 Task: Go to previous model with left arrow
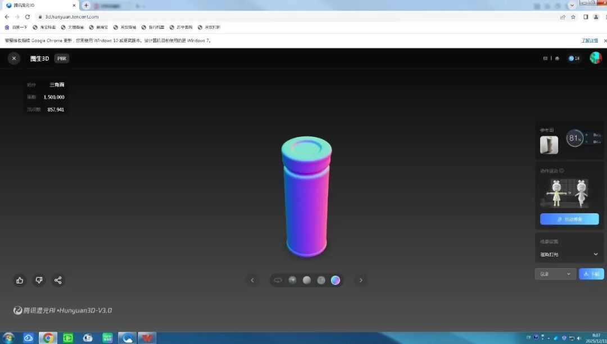[x=252, y=280]
